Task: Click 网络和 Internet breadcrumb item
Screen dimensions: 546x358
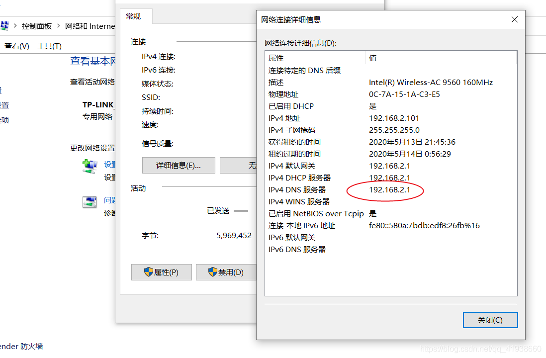Action: click(90, 26)
